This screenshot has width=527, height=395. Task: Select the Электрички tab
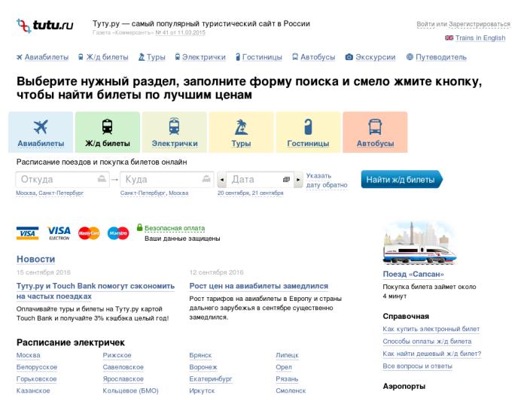[x=174, y=132]
